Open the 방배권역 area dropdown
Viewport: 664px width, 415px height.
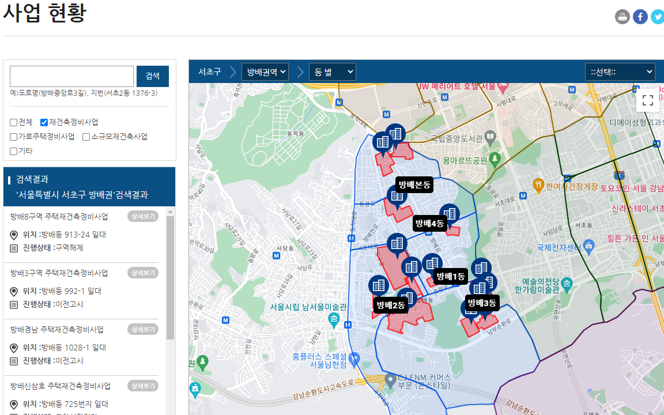pyautogui.click(x=265, y=72)
